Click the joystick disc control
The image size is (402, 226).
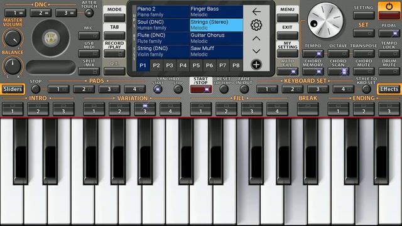(x=51, y=38)
